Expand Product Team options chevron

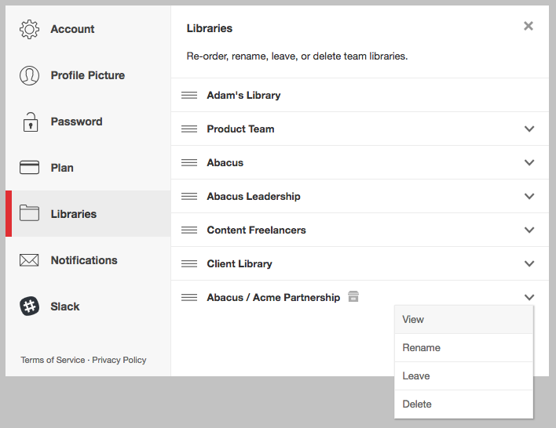529,129
